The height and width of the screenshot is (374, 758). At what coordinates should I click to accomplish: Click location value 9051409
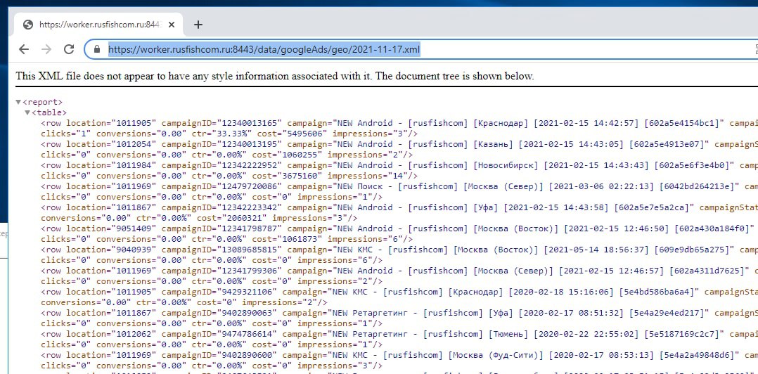134,228
